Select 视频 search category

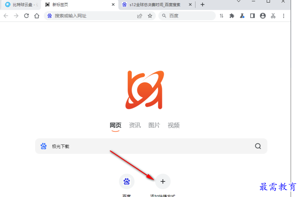pos(174,125)
